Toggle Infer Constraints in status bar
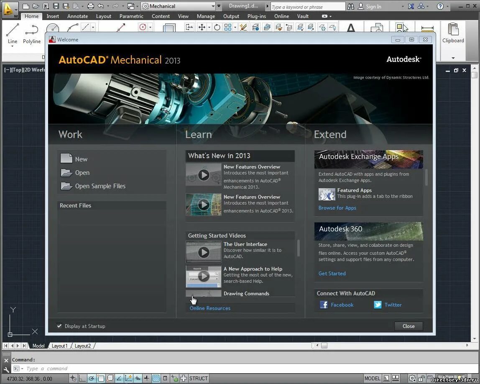This screenshot has height=384, width=480. click(x=73, y=379)
